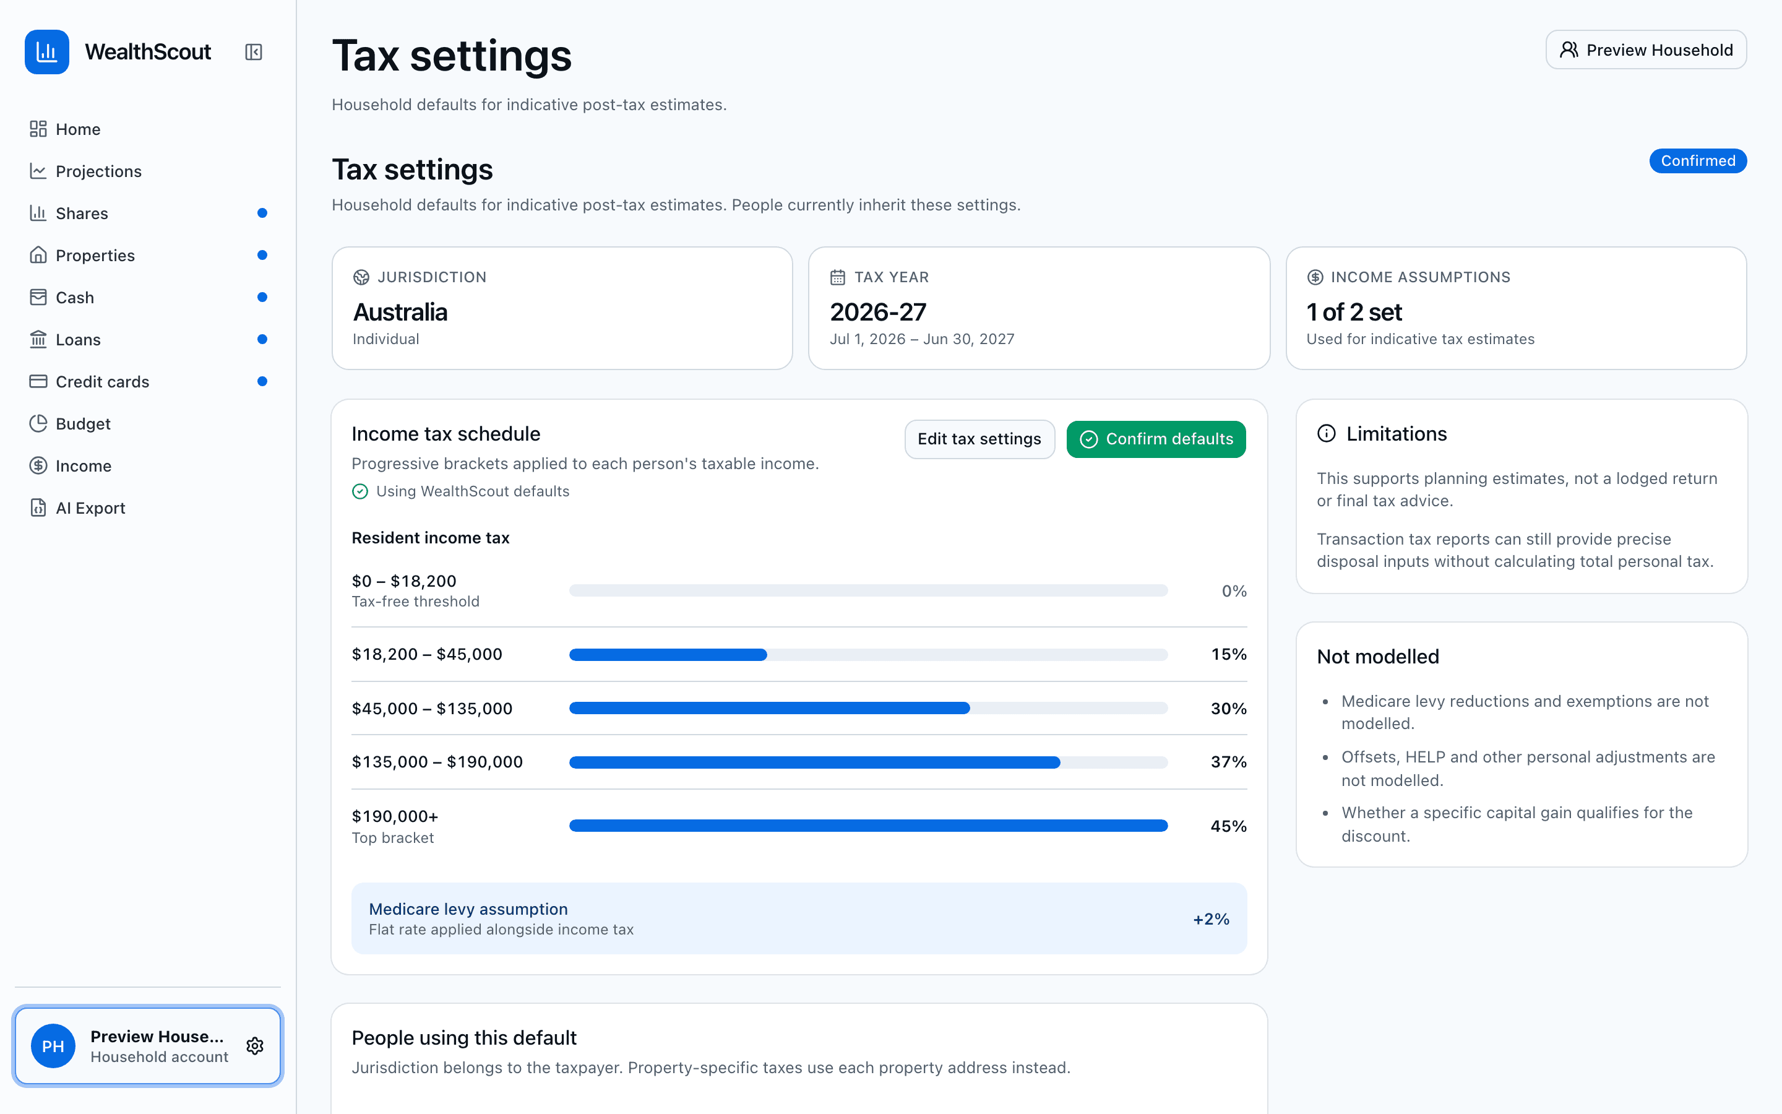Click Confirm defaults button
The height and width of the screenshot is (1114, 1782).
(x=1156, y=439)
